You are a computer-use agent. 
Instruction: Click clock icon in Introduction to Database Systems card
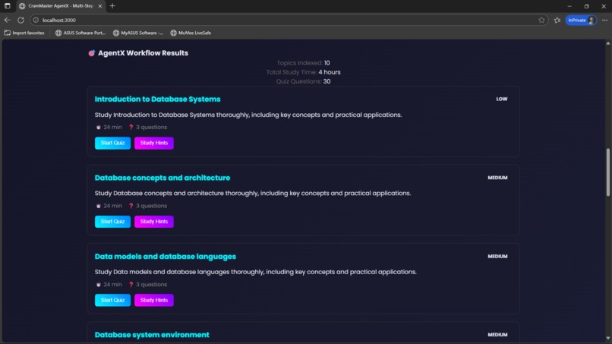99,128
